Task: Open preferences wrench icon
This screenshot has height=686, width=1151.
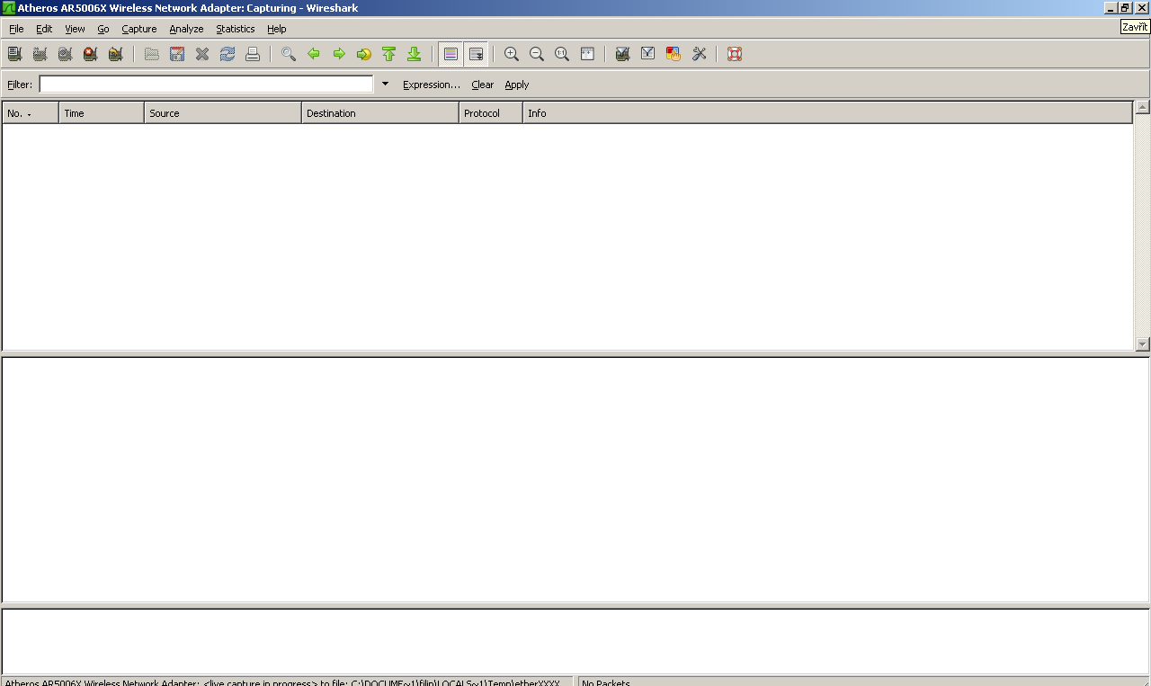Action: 699,54
